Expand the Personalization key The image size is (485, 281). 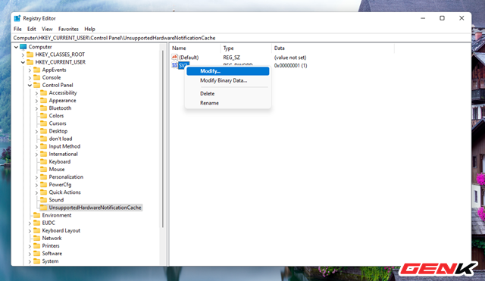click(x=36, y=177)
